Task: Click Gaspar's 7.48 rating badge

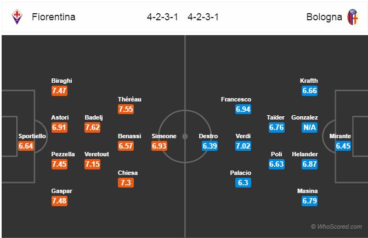Action: [59, 201]
